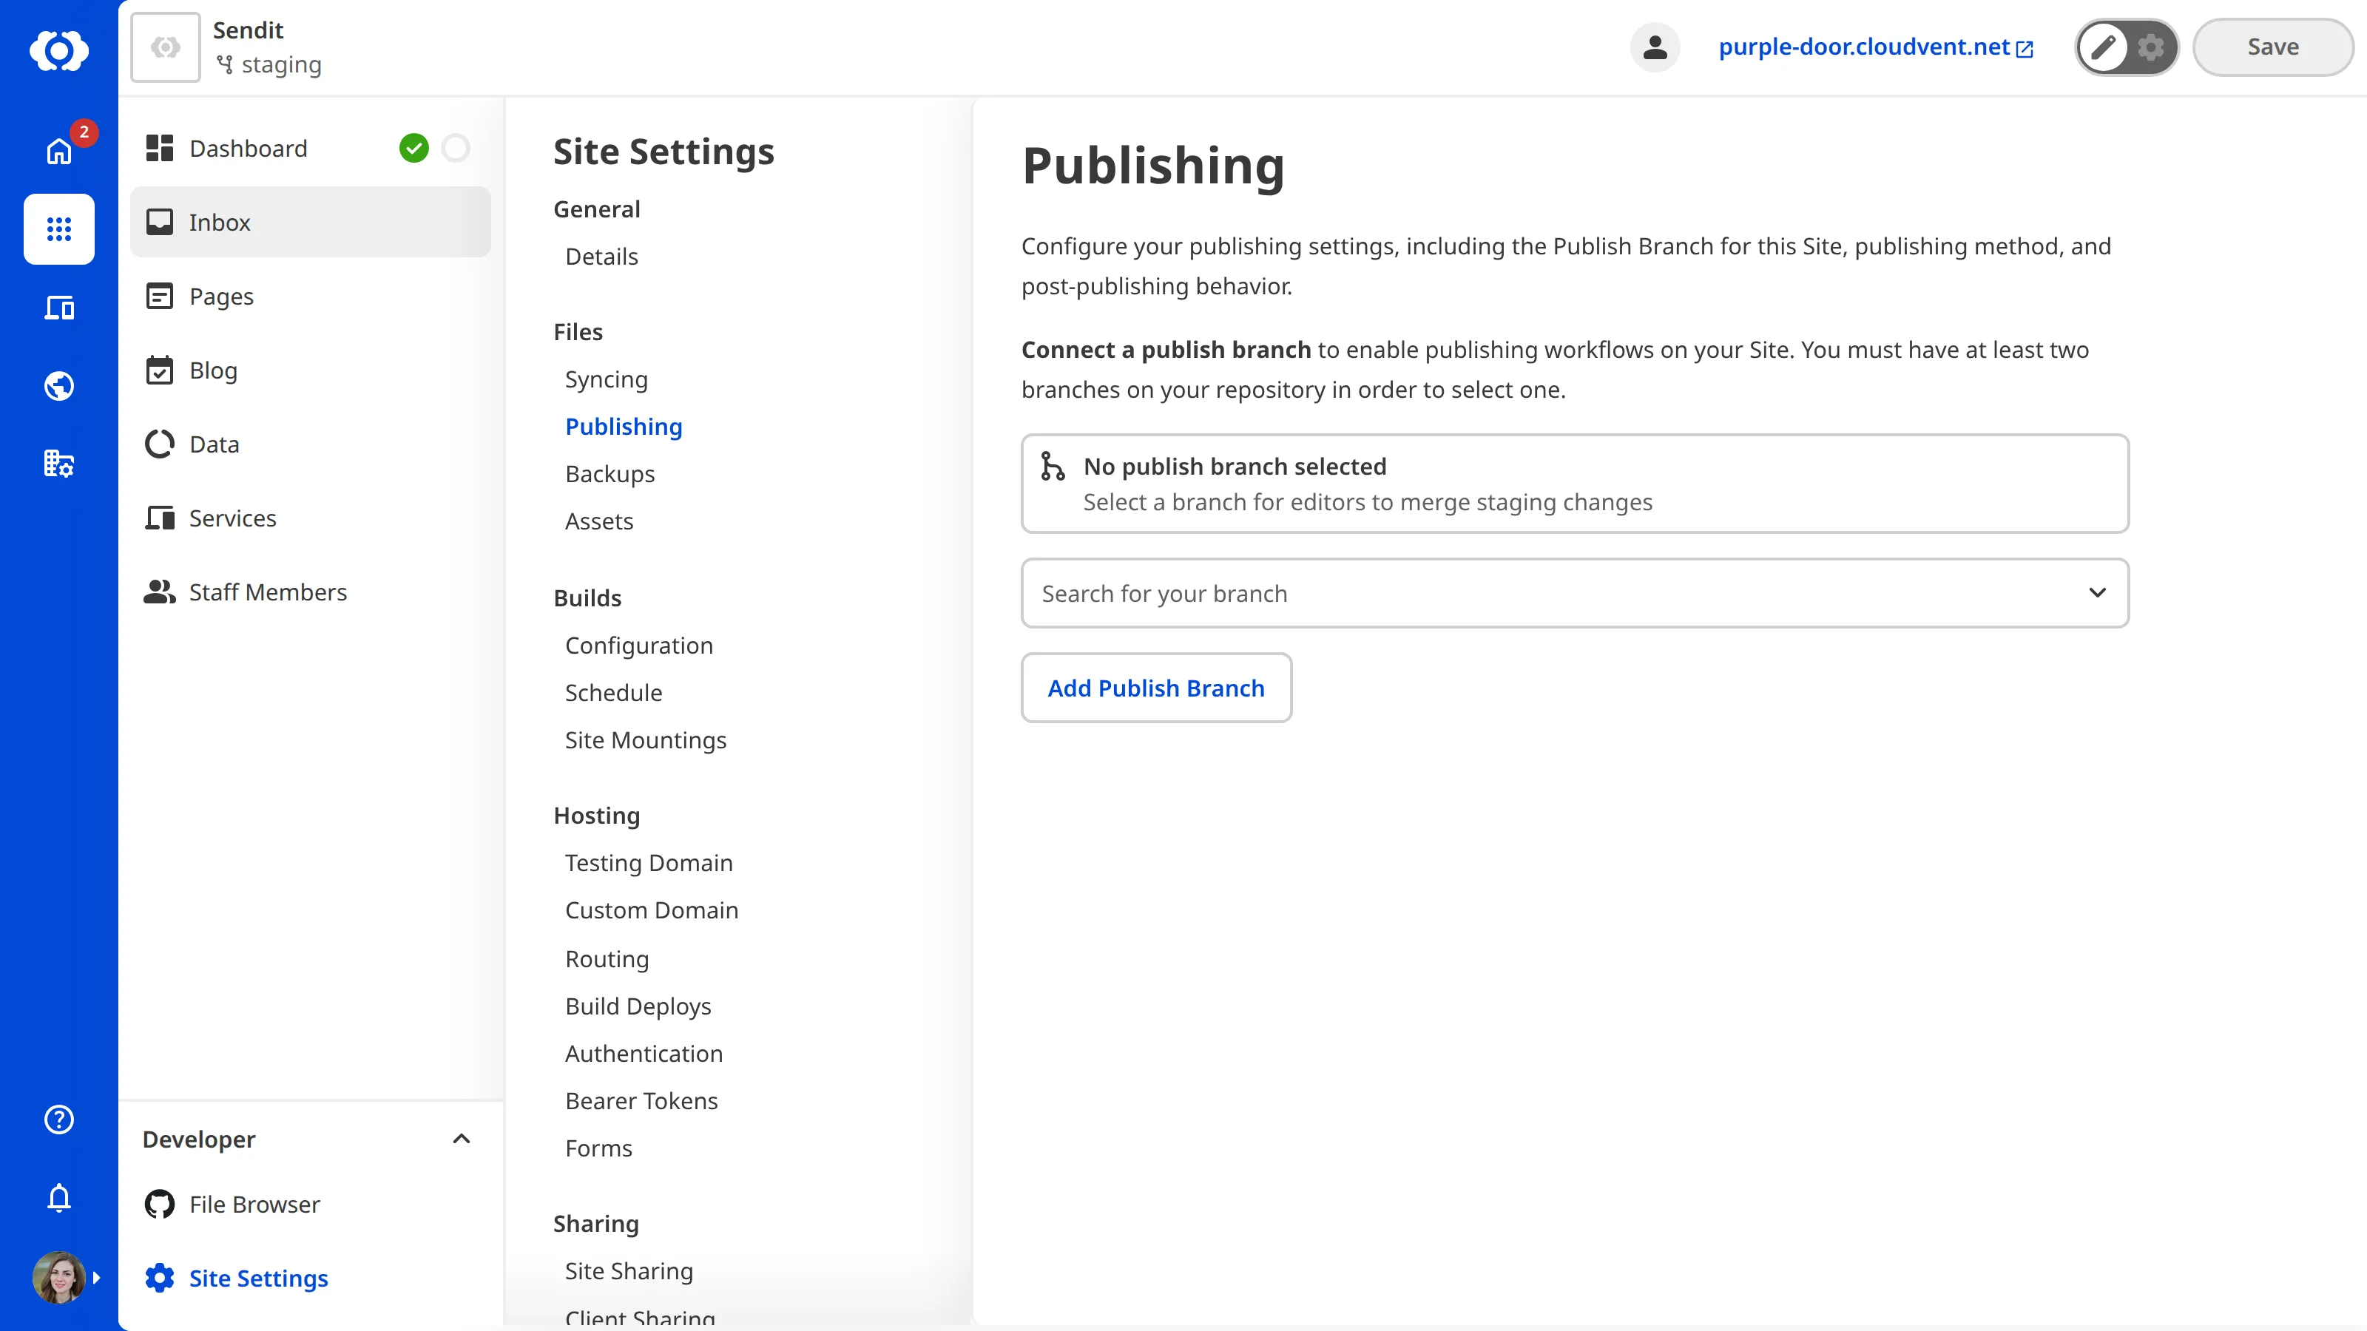Click the No publish branch selected card
The image size is (2367, 1331).
(1575, 483)
